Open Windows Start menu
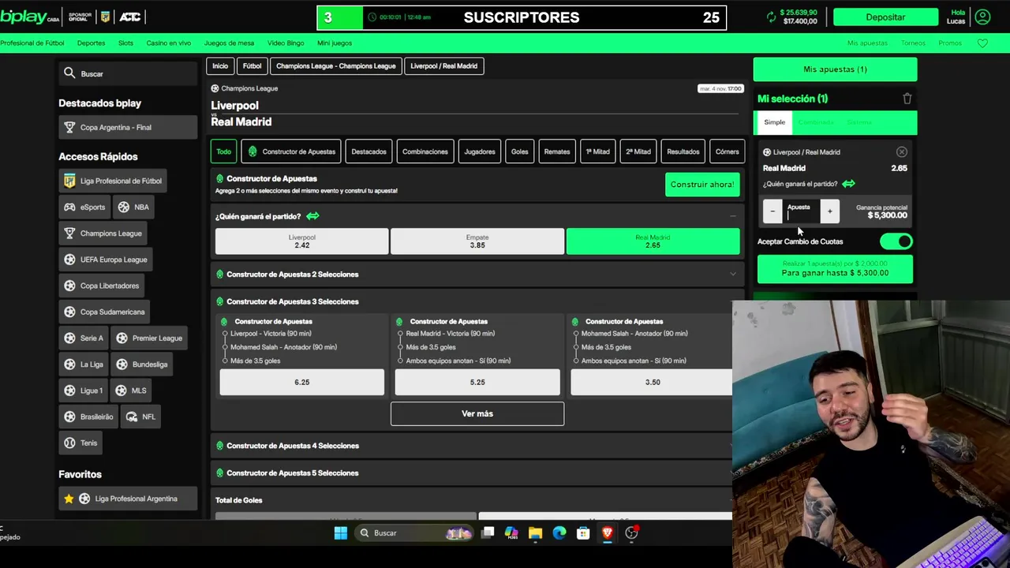This screenshot has height=568, width=1010. click(340, 533)
